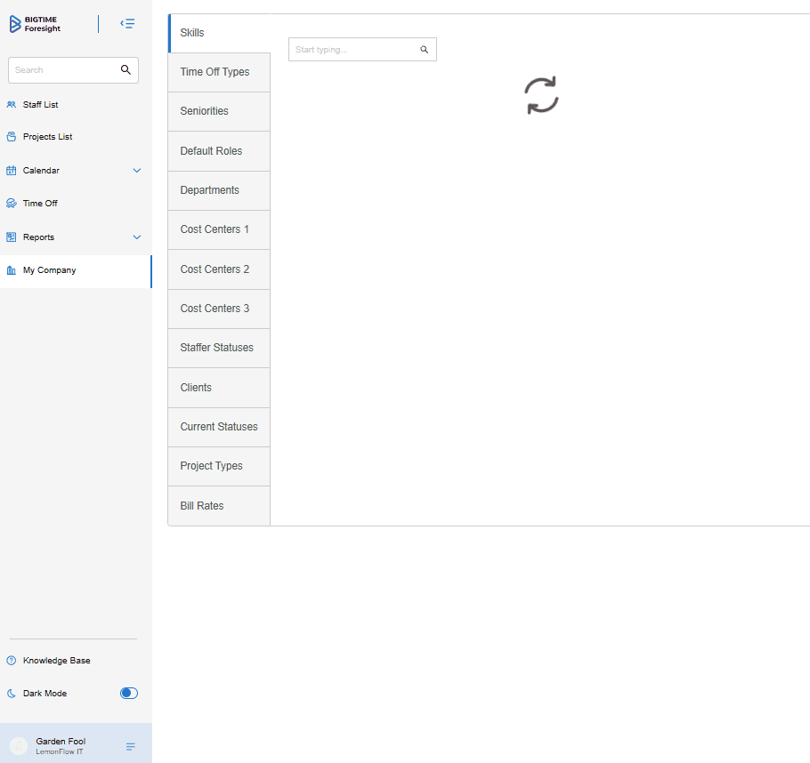This screenshot has width=810, height=763.
Task: Switch to the Current Statuses tab
Action: 219,427
